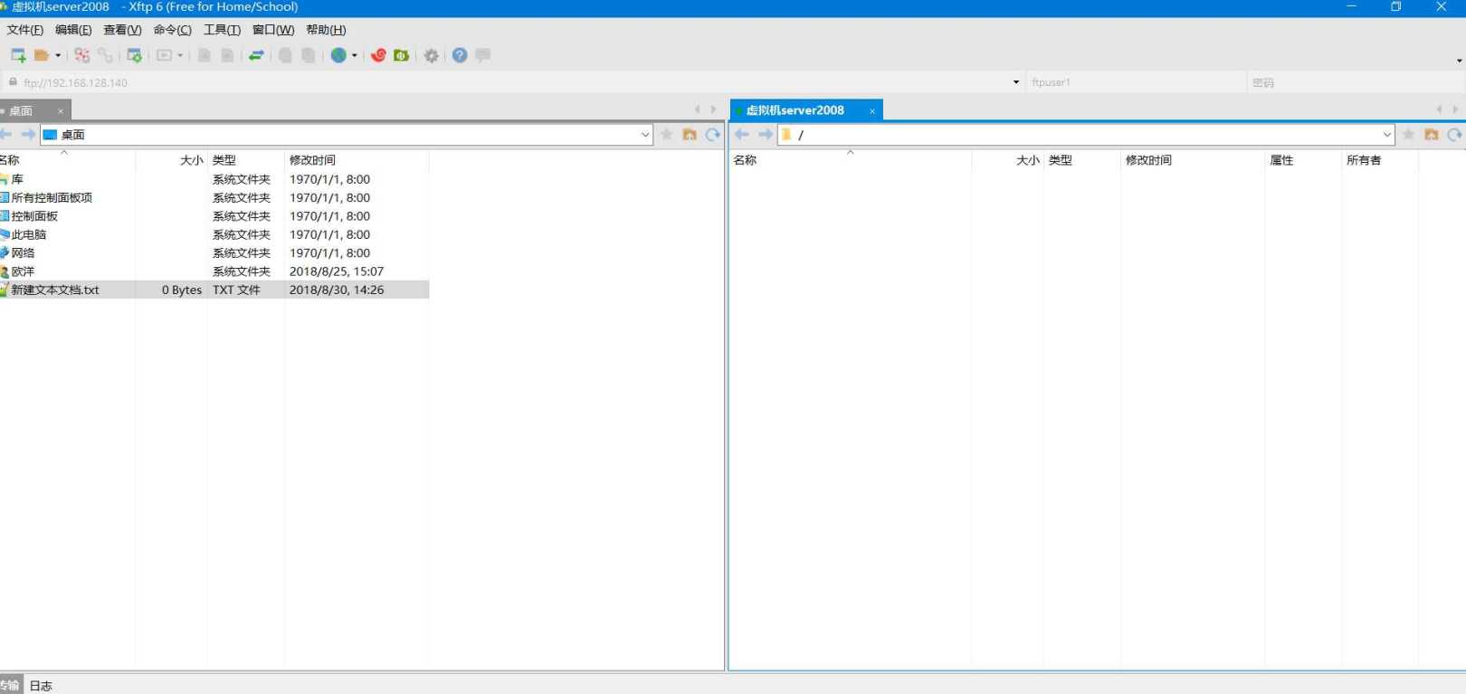Close the 虚拟机server2008 tab
This screenshot has width=1466, height=694.
click(x=872, y=111)
